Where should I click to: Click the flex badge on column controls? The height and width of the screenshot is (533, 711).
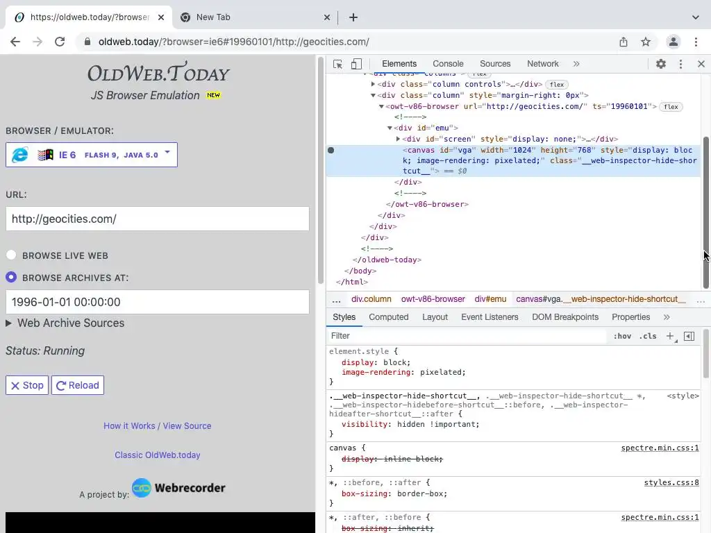click(x=557, y=84)
